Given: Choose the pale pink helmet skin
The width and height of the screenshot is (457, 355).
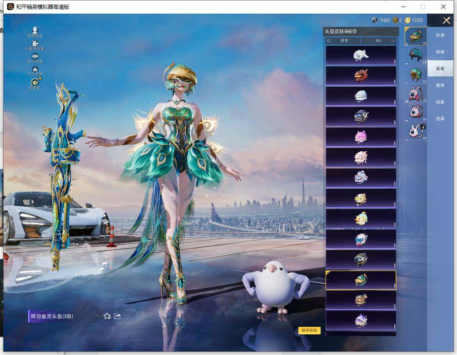Looking at the screenshot, I should click(361, 157).
